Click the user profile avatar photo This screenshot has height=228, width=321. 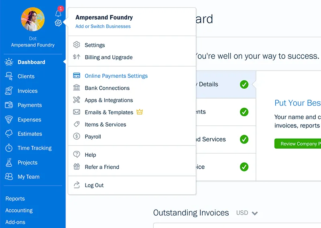click(33, 19)
